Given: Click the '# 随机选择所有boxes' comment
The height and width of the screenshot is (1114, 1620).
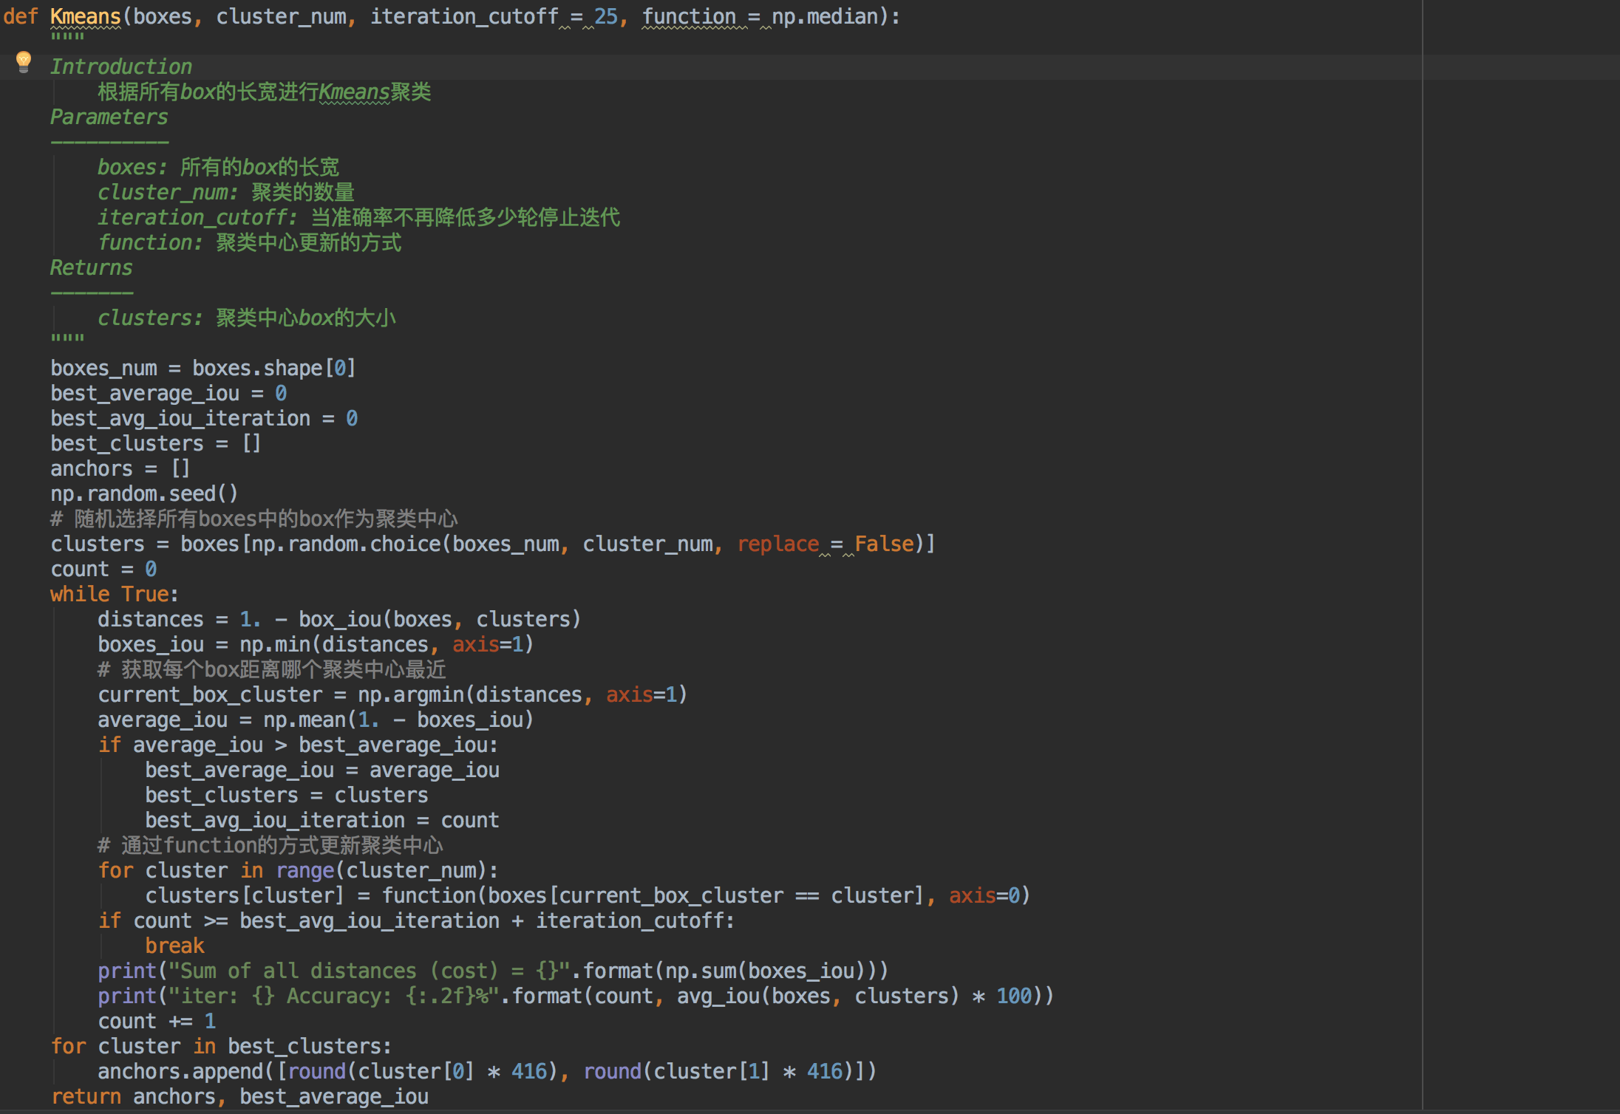Looking at the screenshot, I should click(254, 519).
